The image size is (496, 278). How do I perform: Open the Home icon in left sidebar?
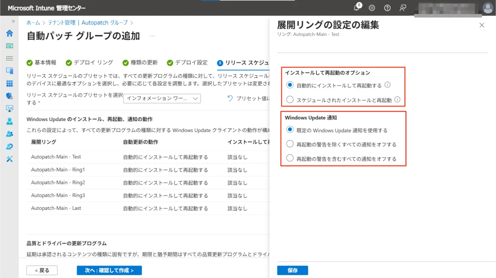pyautogui.click(x=9, y=34)
